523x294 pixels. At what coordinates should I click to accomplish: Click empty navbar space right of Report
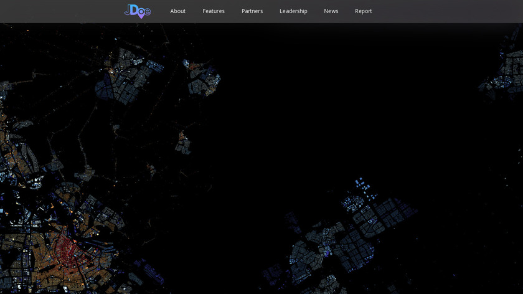pos(448,11)
